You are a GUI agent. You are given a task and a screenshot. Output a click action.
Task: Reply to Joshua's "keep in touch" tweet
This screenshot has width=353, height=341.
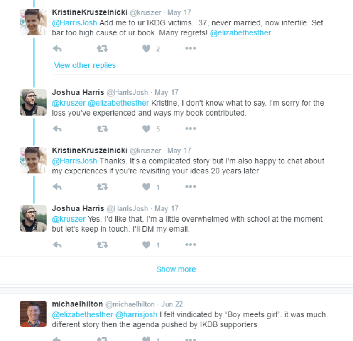[57, 245]
